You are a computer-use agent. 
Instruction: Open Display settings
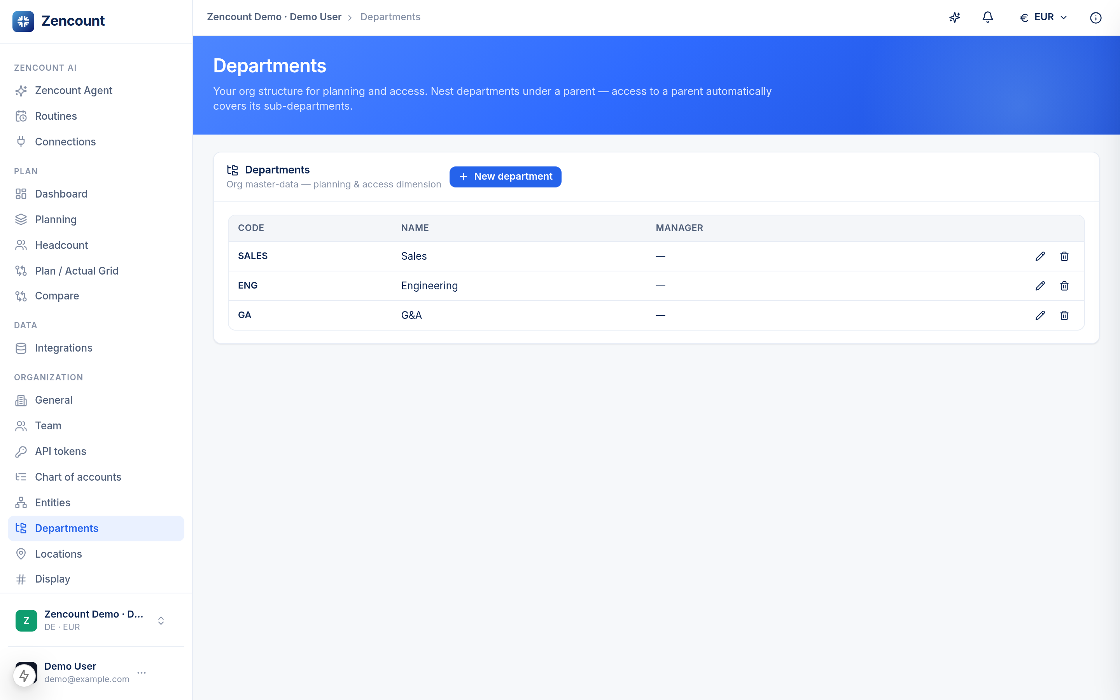[x=96, y=579]
